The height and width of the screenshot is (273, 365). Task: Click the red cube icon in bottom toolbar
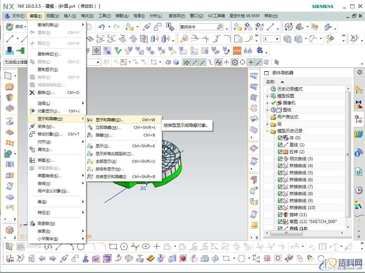(x=183, y=258)
